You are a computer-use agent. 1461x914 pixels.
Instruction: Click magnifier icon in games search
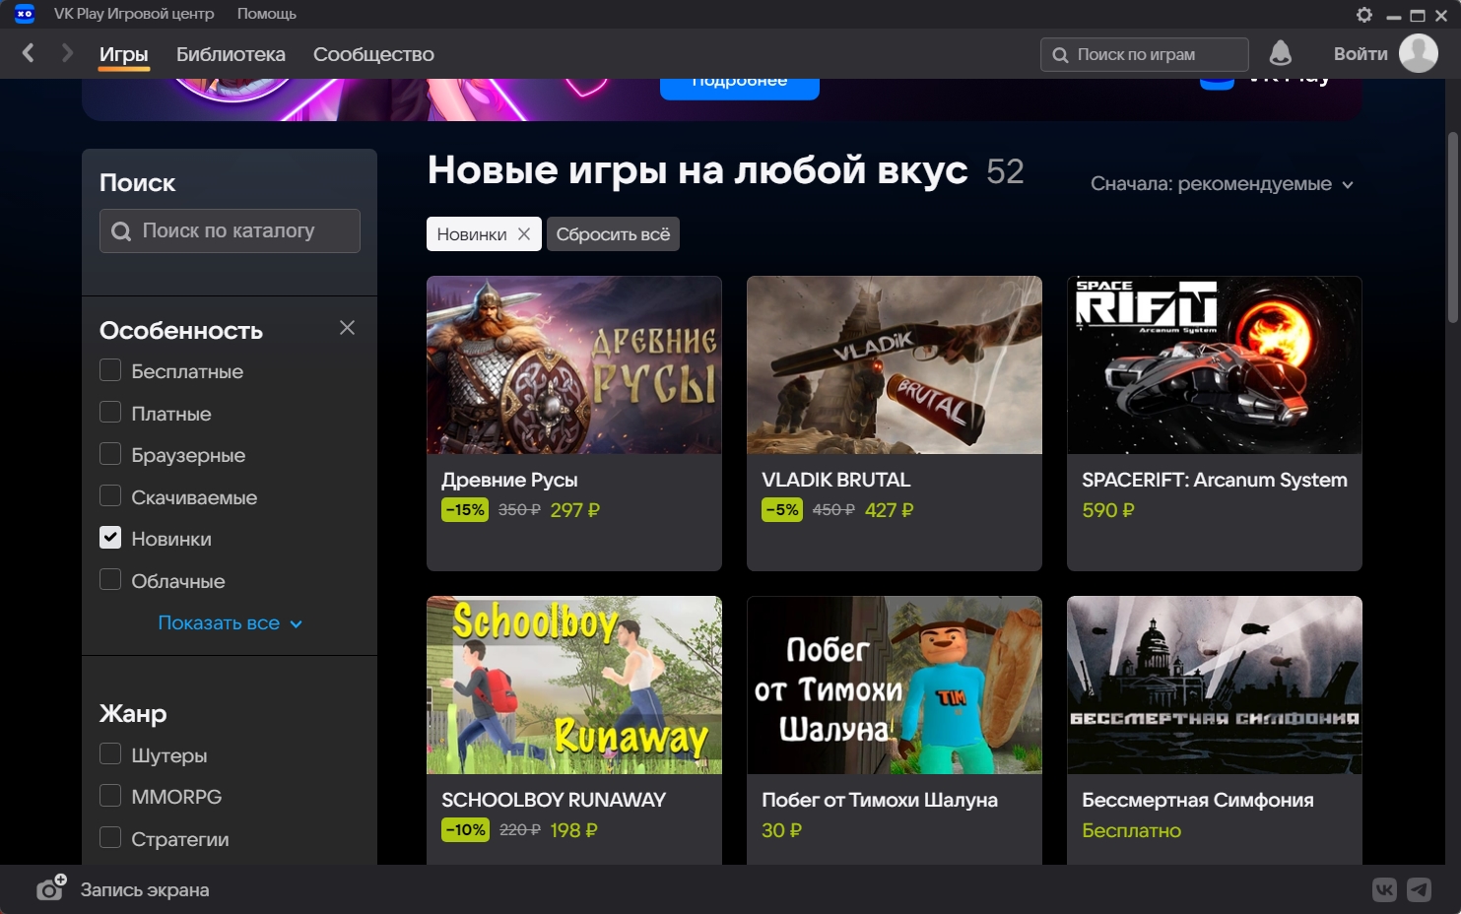(1060, 55)
